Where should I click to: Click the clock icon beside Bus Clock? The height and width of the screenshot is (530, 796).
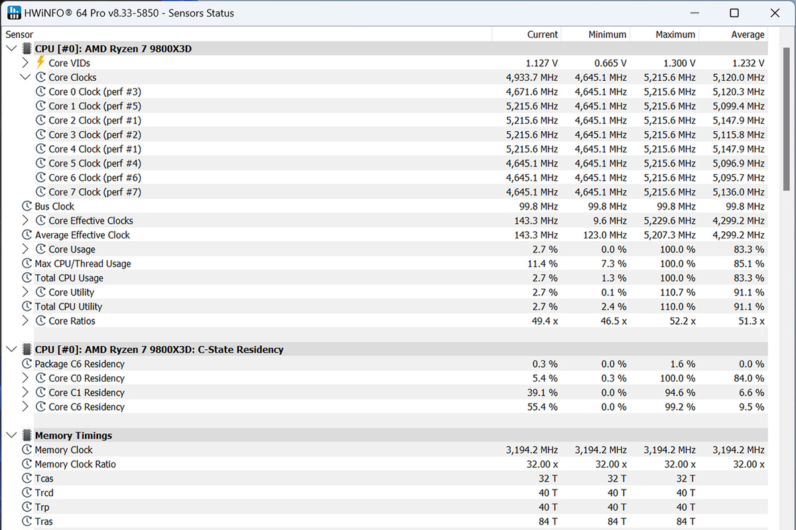pos(27,206)
